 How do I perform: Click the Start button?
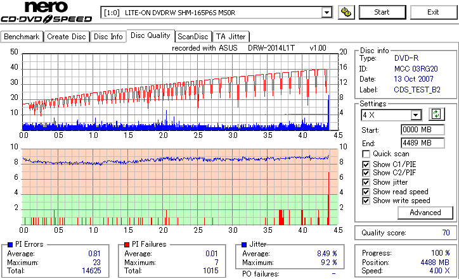382,12
